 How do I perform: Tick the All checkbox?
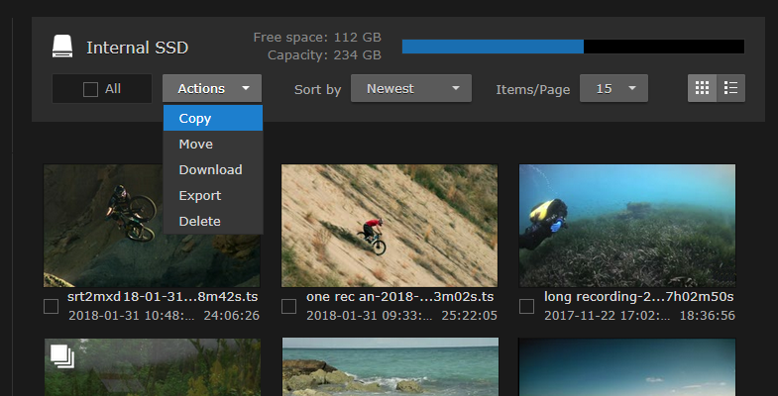point(90,89)
